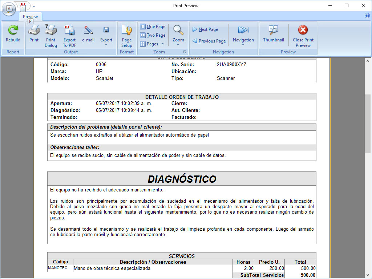Minimize the Print Preview window
The image size is (372, 279).
pyautogui.click(x=330, y=5)
